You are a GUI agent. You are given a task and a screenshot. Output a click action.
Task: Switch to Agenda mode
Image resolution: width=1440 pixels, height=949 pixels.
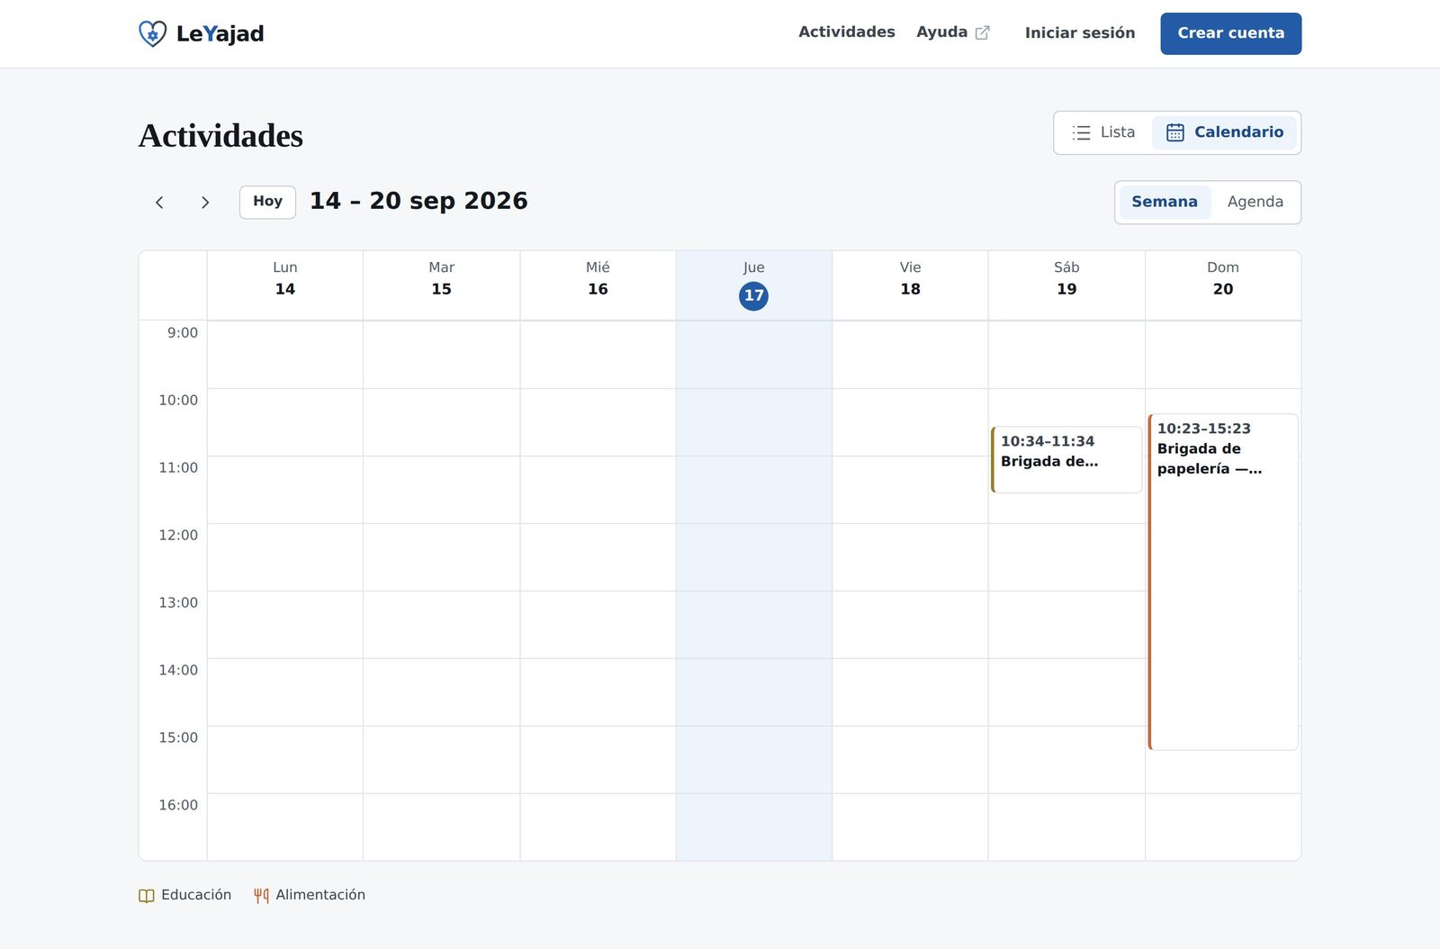click(x=1255, y=202)
